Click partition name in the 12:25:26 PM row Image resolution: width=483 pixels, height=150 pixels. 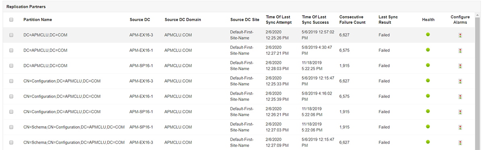(45, 35)
